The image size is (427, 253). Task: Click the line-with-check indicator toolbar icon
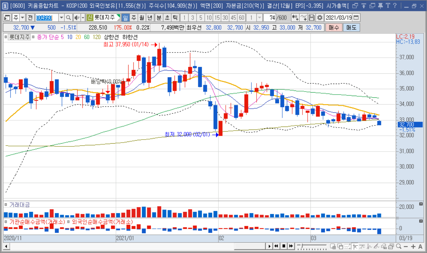303,18
